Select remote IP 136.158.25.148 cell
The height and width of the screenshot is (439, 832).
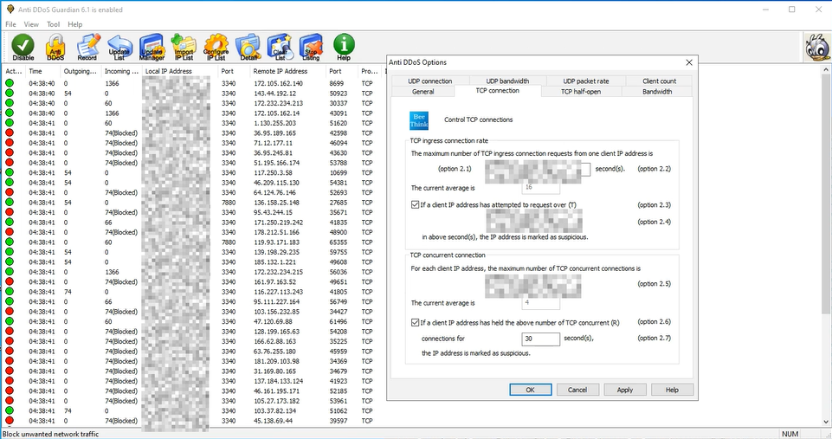[x=276, y=203]
